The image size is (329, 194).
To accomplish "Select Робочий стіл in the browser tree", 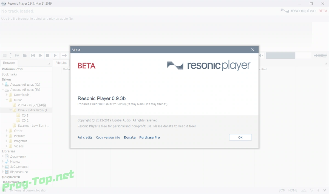I will [12, 69].
